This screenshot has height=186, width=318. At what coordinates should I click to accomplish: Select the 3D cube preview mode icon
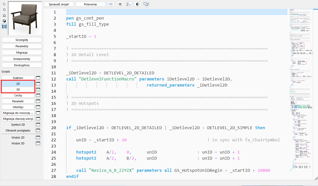4,21
